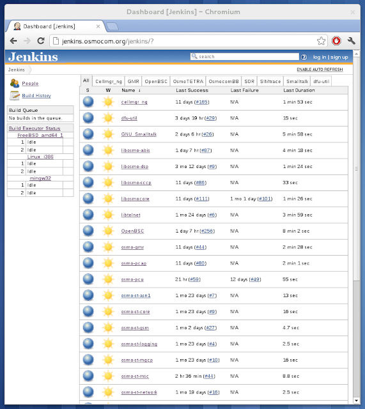The image size is (365, 409).
Task: Click the sun weather icon for libosmocore
Action: [x=108, y=199]
